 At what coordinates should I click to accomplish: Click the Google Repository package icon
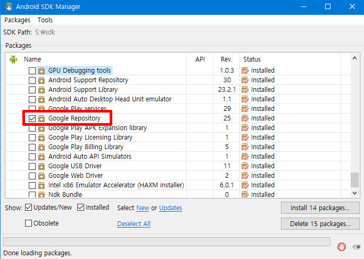tap(42, 118)
